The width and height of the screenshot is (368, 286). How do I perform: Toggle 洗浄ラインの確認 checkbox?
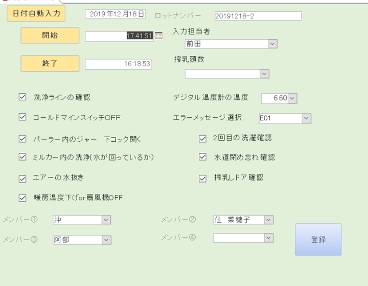(x=22, y=97)
